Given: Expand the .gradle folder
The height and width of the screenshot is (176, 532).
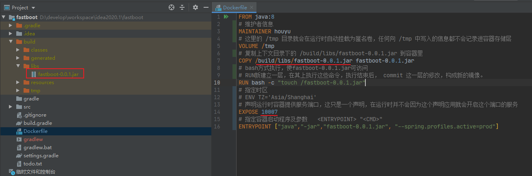Looking at the screenshot, I should coord(11,26).
